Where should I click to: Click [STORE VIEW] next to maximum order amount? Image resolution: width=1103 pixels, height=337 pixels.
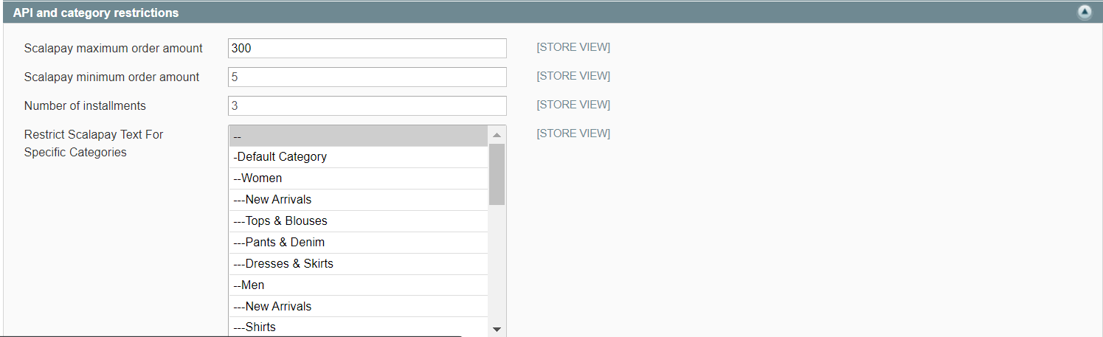coord(573,47)
